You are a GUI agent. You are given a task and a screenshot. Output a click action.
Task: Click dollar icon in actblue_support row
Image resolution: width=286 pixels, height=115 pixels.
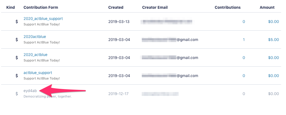[x=17, y=76]
